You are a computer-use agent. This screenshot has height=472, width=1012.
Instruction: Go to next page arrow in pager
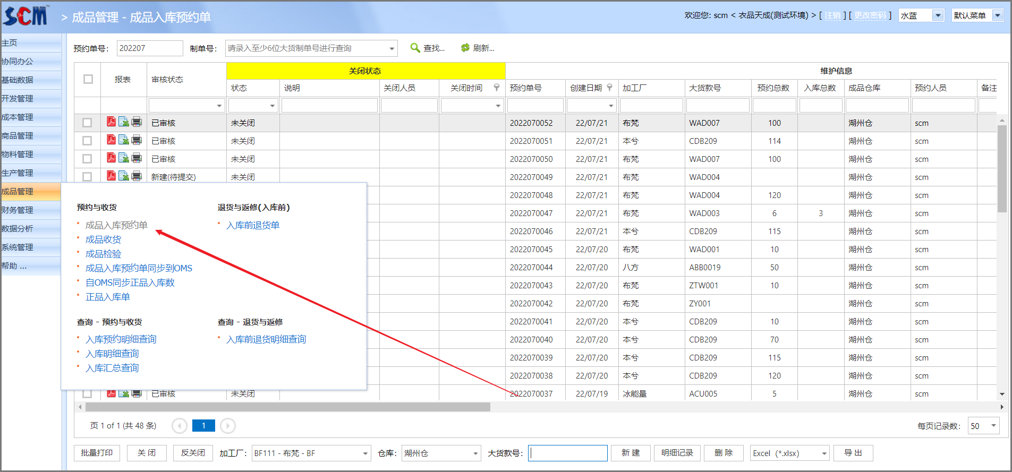pos(228,426)
